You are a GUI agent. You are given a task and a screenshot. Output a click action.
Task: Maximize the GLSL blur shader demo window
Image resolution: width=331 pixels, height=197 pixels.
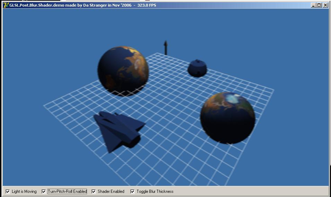click(319, 5)
